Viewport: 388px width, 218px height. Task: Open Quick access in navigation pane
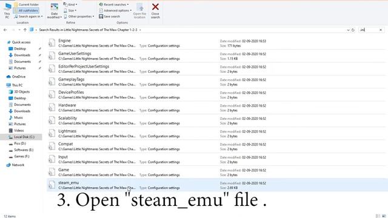[19, 42]
